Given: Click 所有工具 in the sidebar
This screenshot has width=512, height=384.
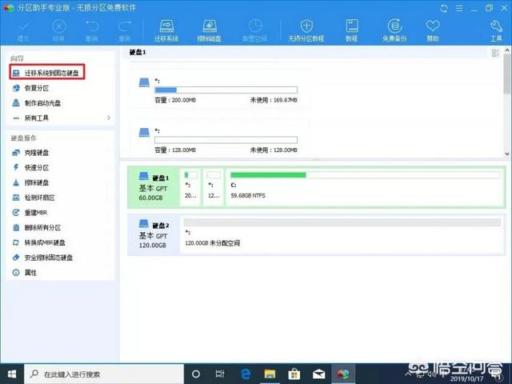Looking at the screenshot, I should (37, 118).
